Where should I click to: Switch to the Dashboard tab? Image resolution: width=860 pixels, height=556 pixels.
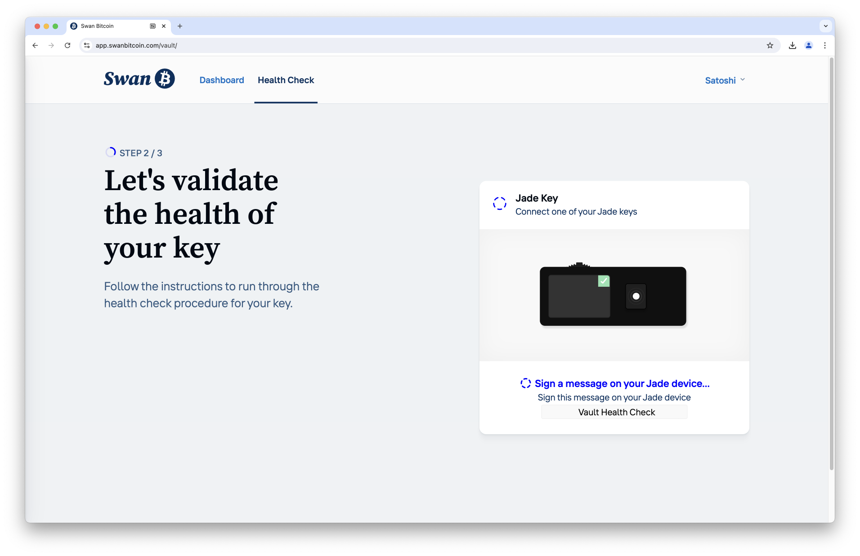pyautogui.click(x=222, y=80)
